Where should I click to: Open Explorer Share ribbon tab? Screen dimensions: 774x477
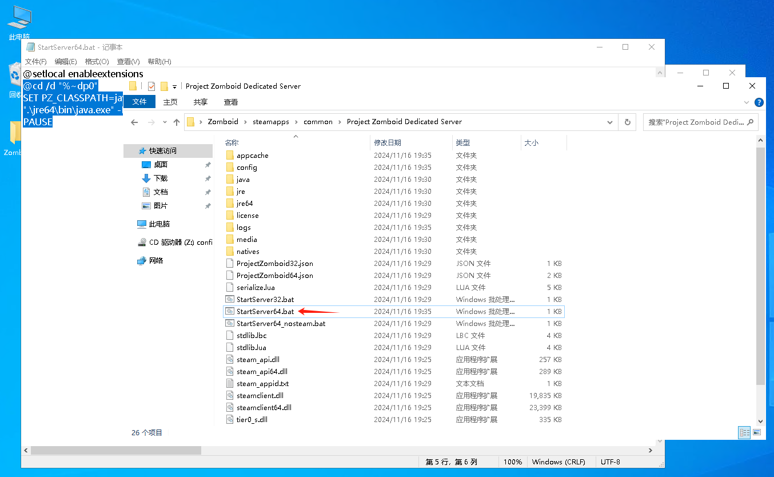[201, 102]
